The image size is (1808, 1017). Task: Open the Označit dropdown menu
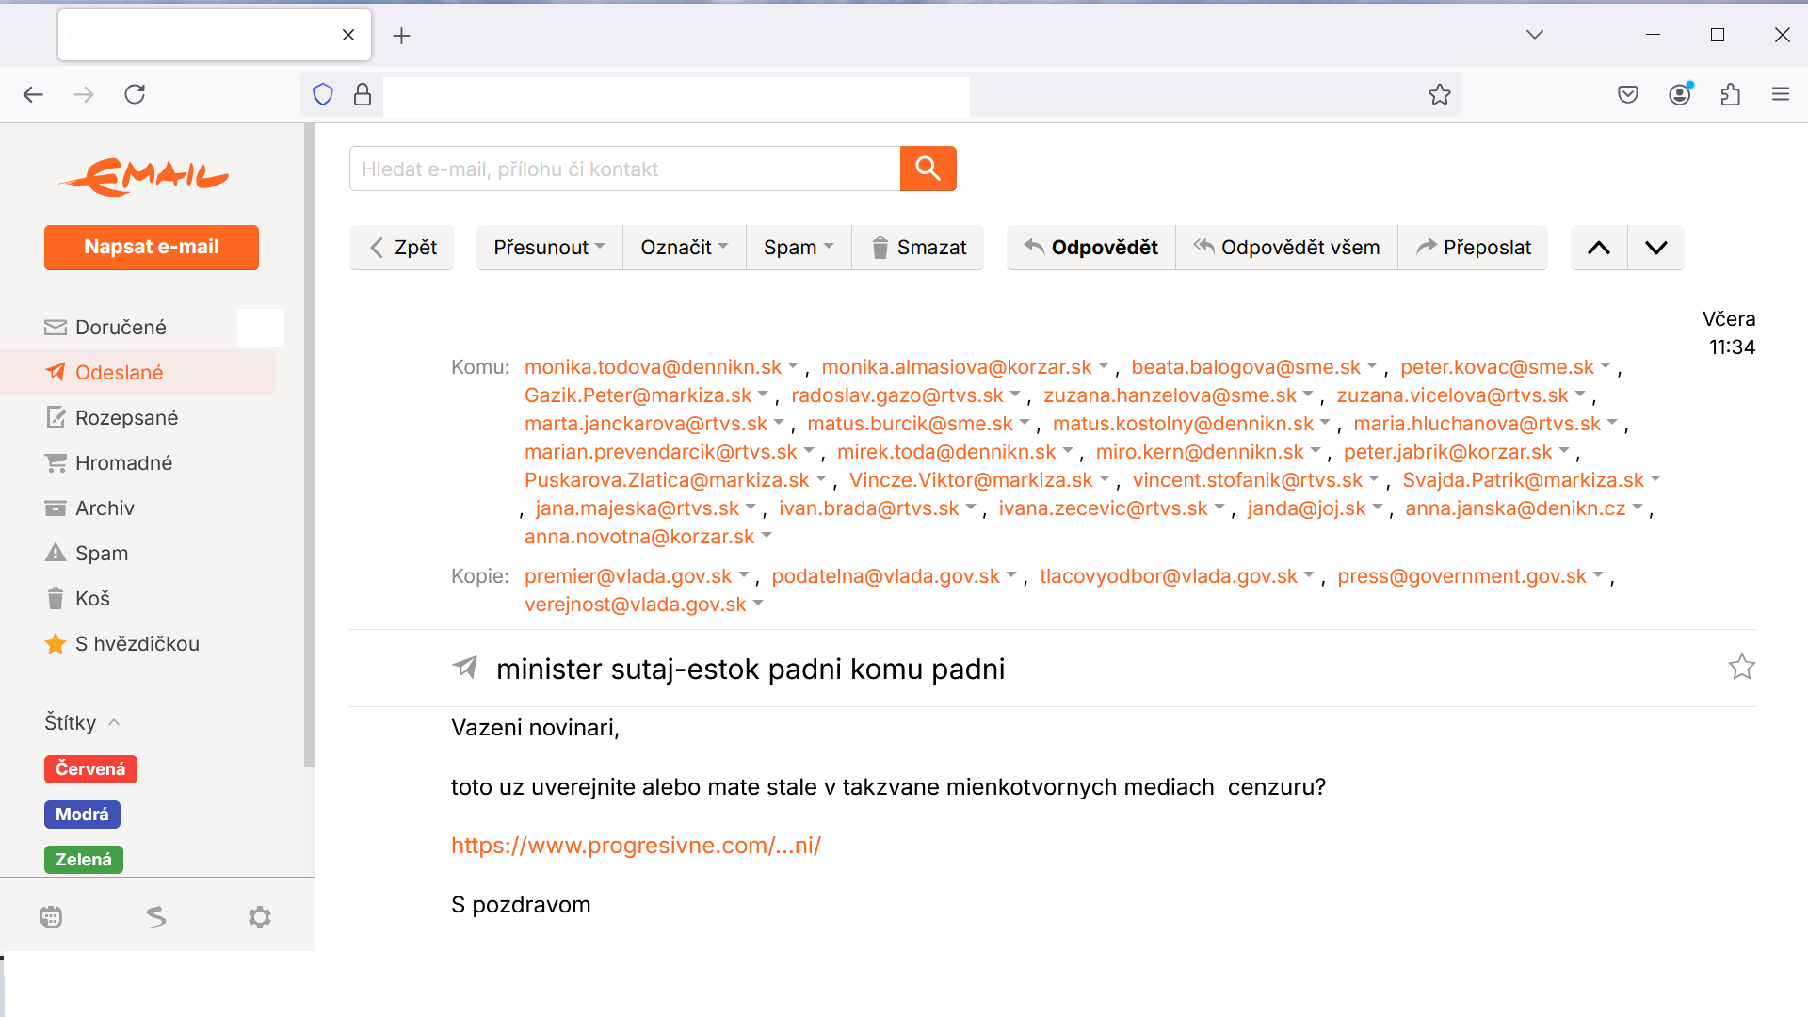(684, 248)
